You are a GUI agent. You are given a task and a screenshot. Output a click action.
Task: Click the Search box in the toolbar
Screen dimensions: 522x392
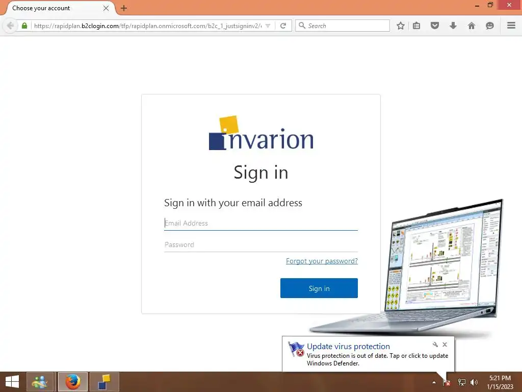pos(343,26)
